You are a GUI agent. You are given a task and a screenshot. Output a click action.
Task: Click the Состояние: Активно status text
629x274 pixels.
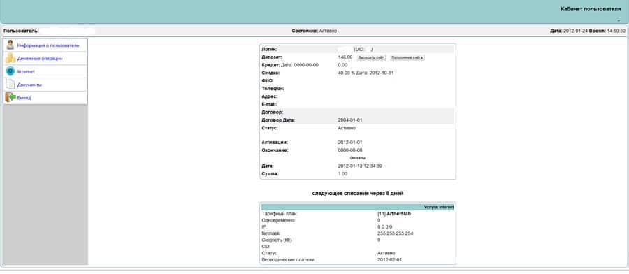pos(314,31)
